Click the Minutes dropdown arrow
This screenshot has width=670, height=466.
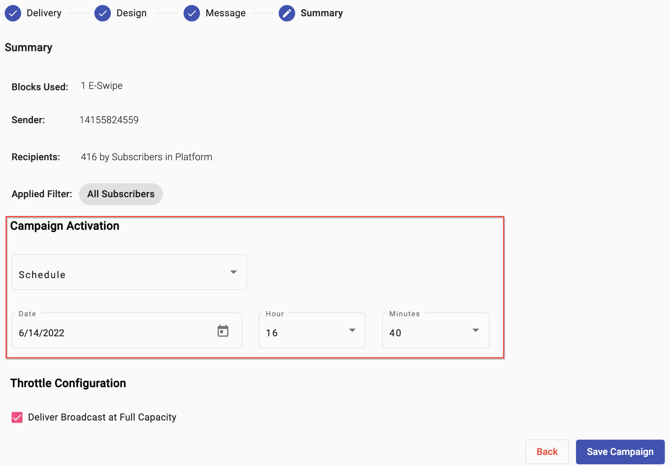click(x=475, y=330)
